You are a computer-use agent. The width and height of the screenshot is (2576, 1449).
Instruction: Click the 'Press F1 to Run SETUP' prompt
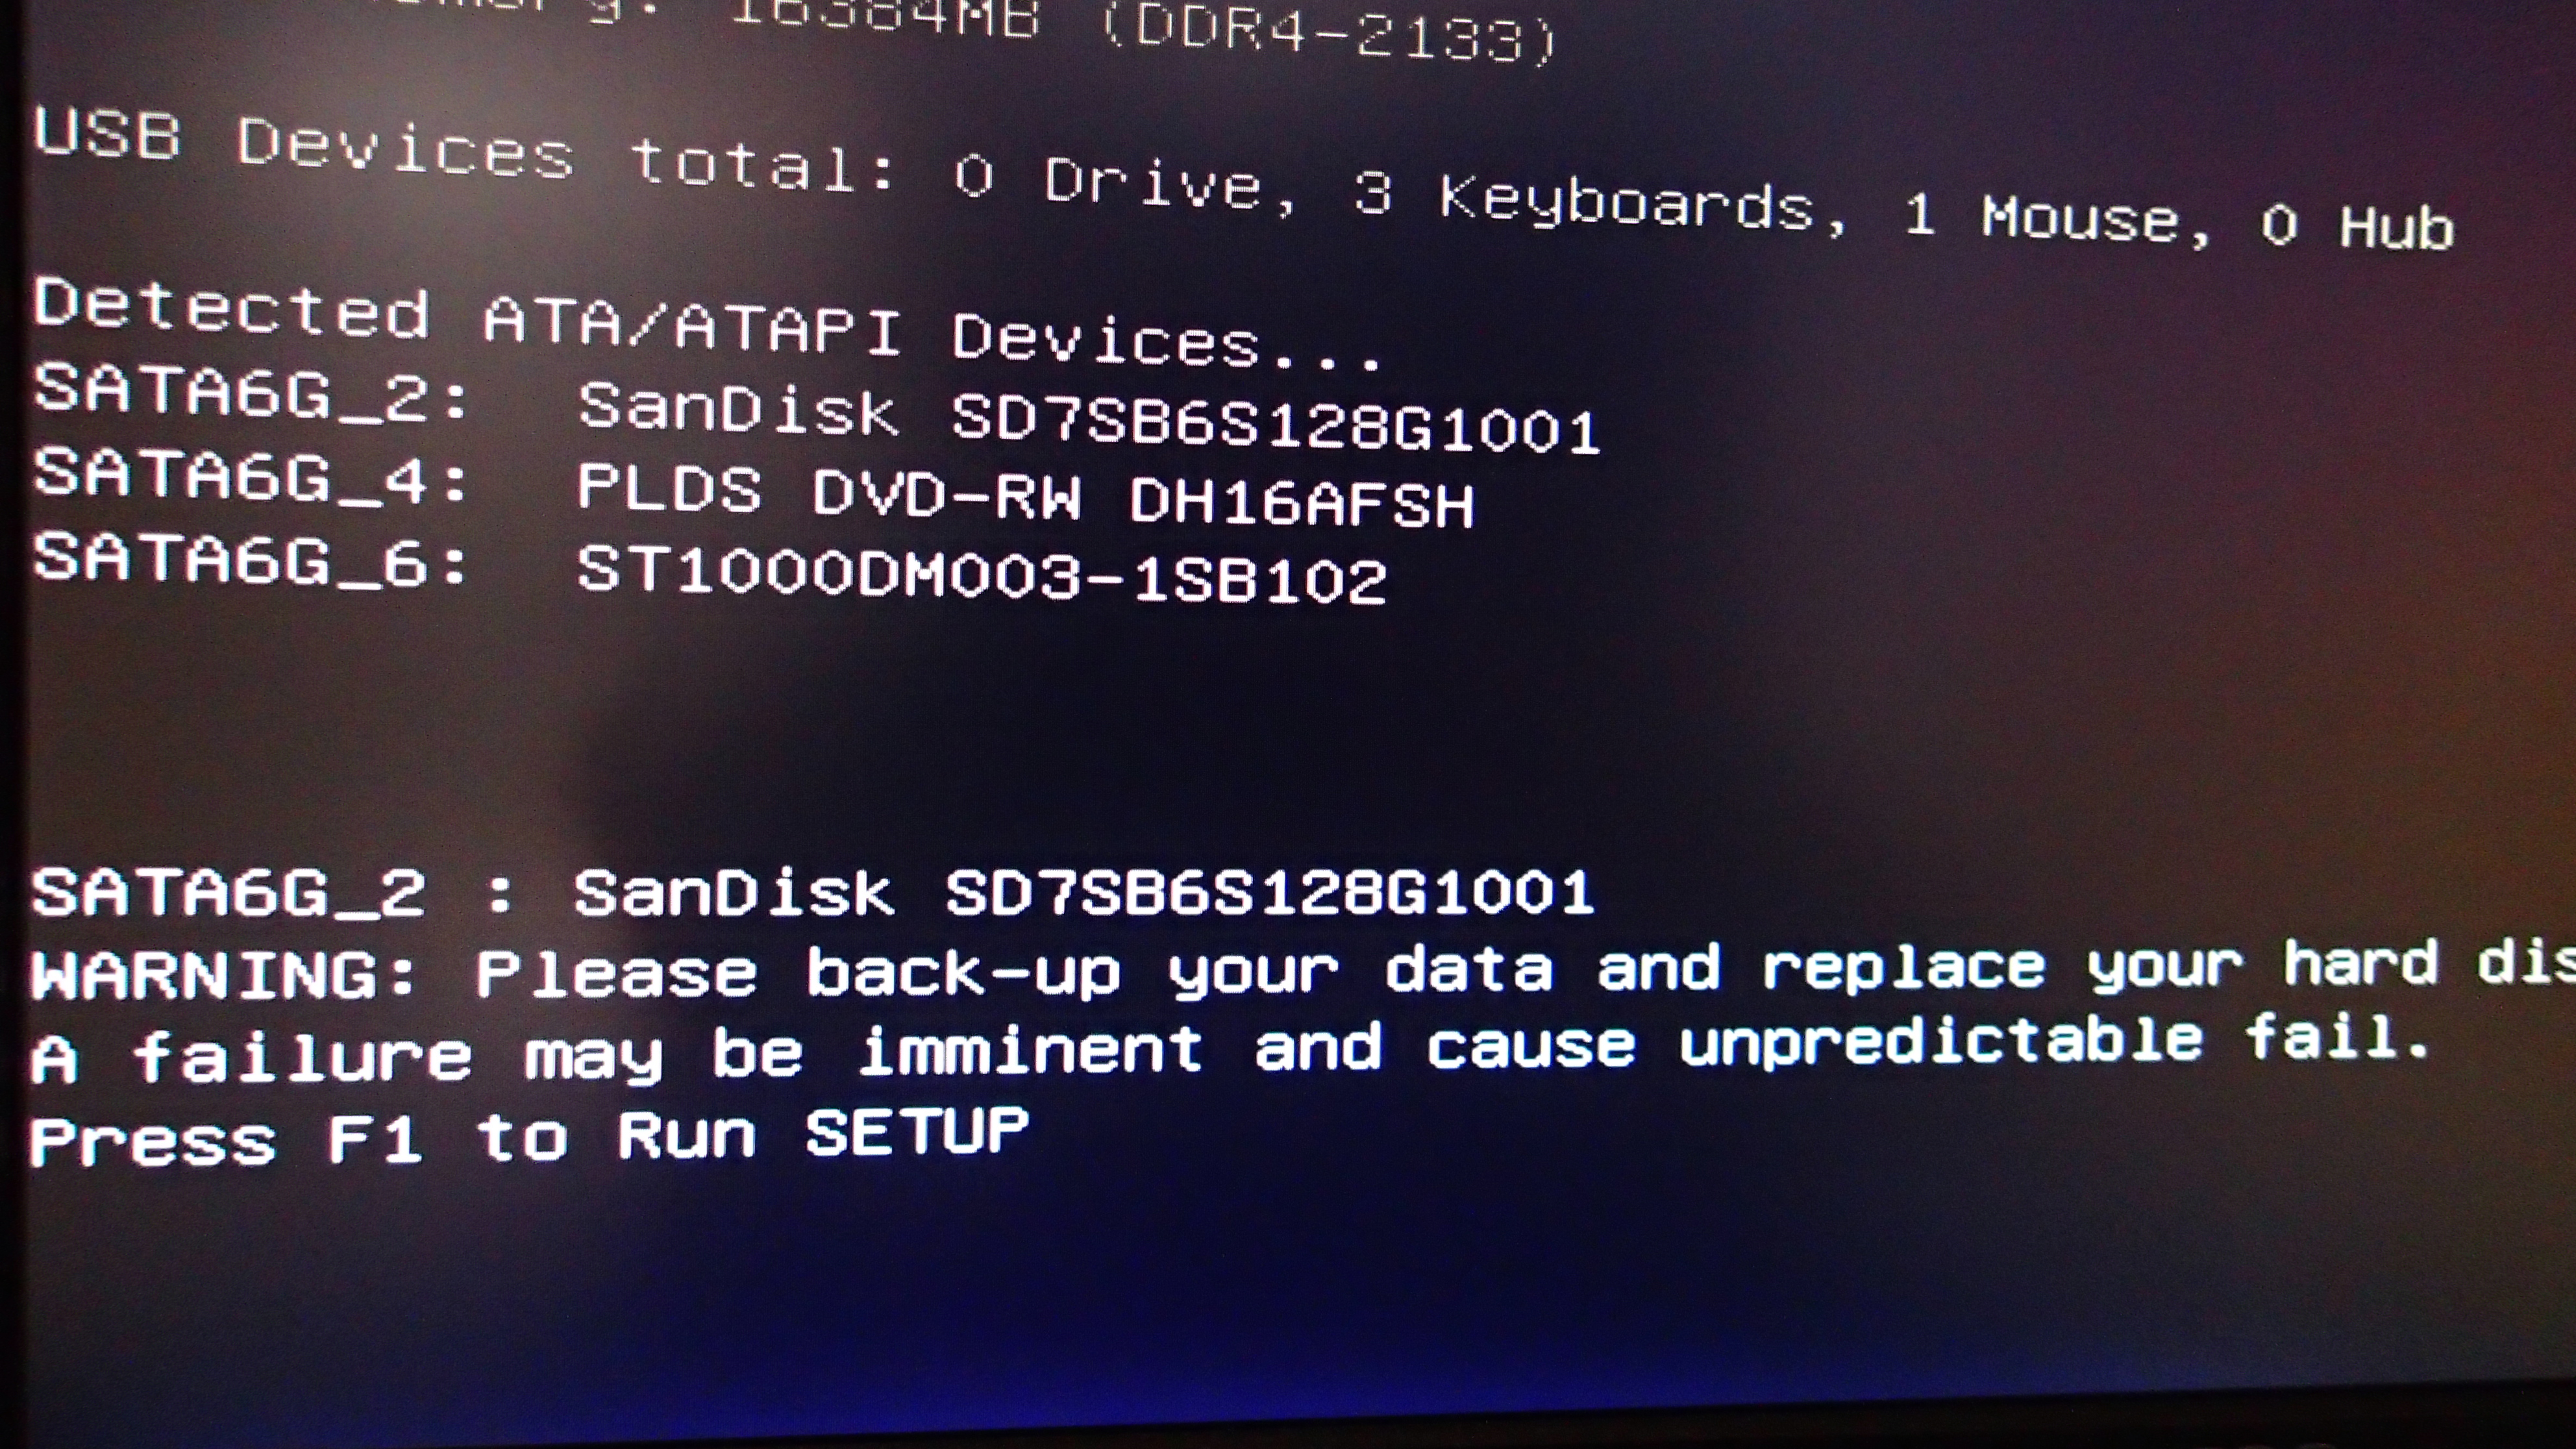[529, 1137]
